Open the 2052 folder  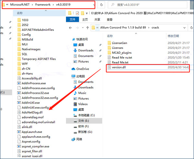coord(23,25)
